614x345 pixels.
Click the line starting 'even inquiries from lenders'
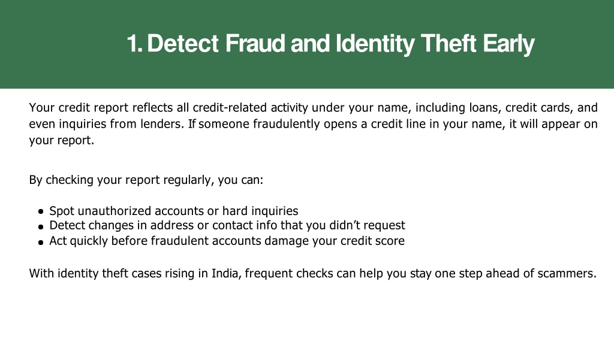click(313, 124)
